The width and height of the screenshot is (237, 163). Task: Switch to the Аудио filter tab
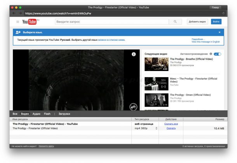tap(36, 114)
